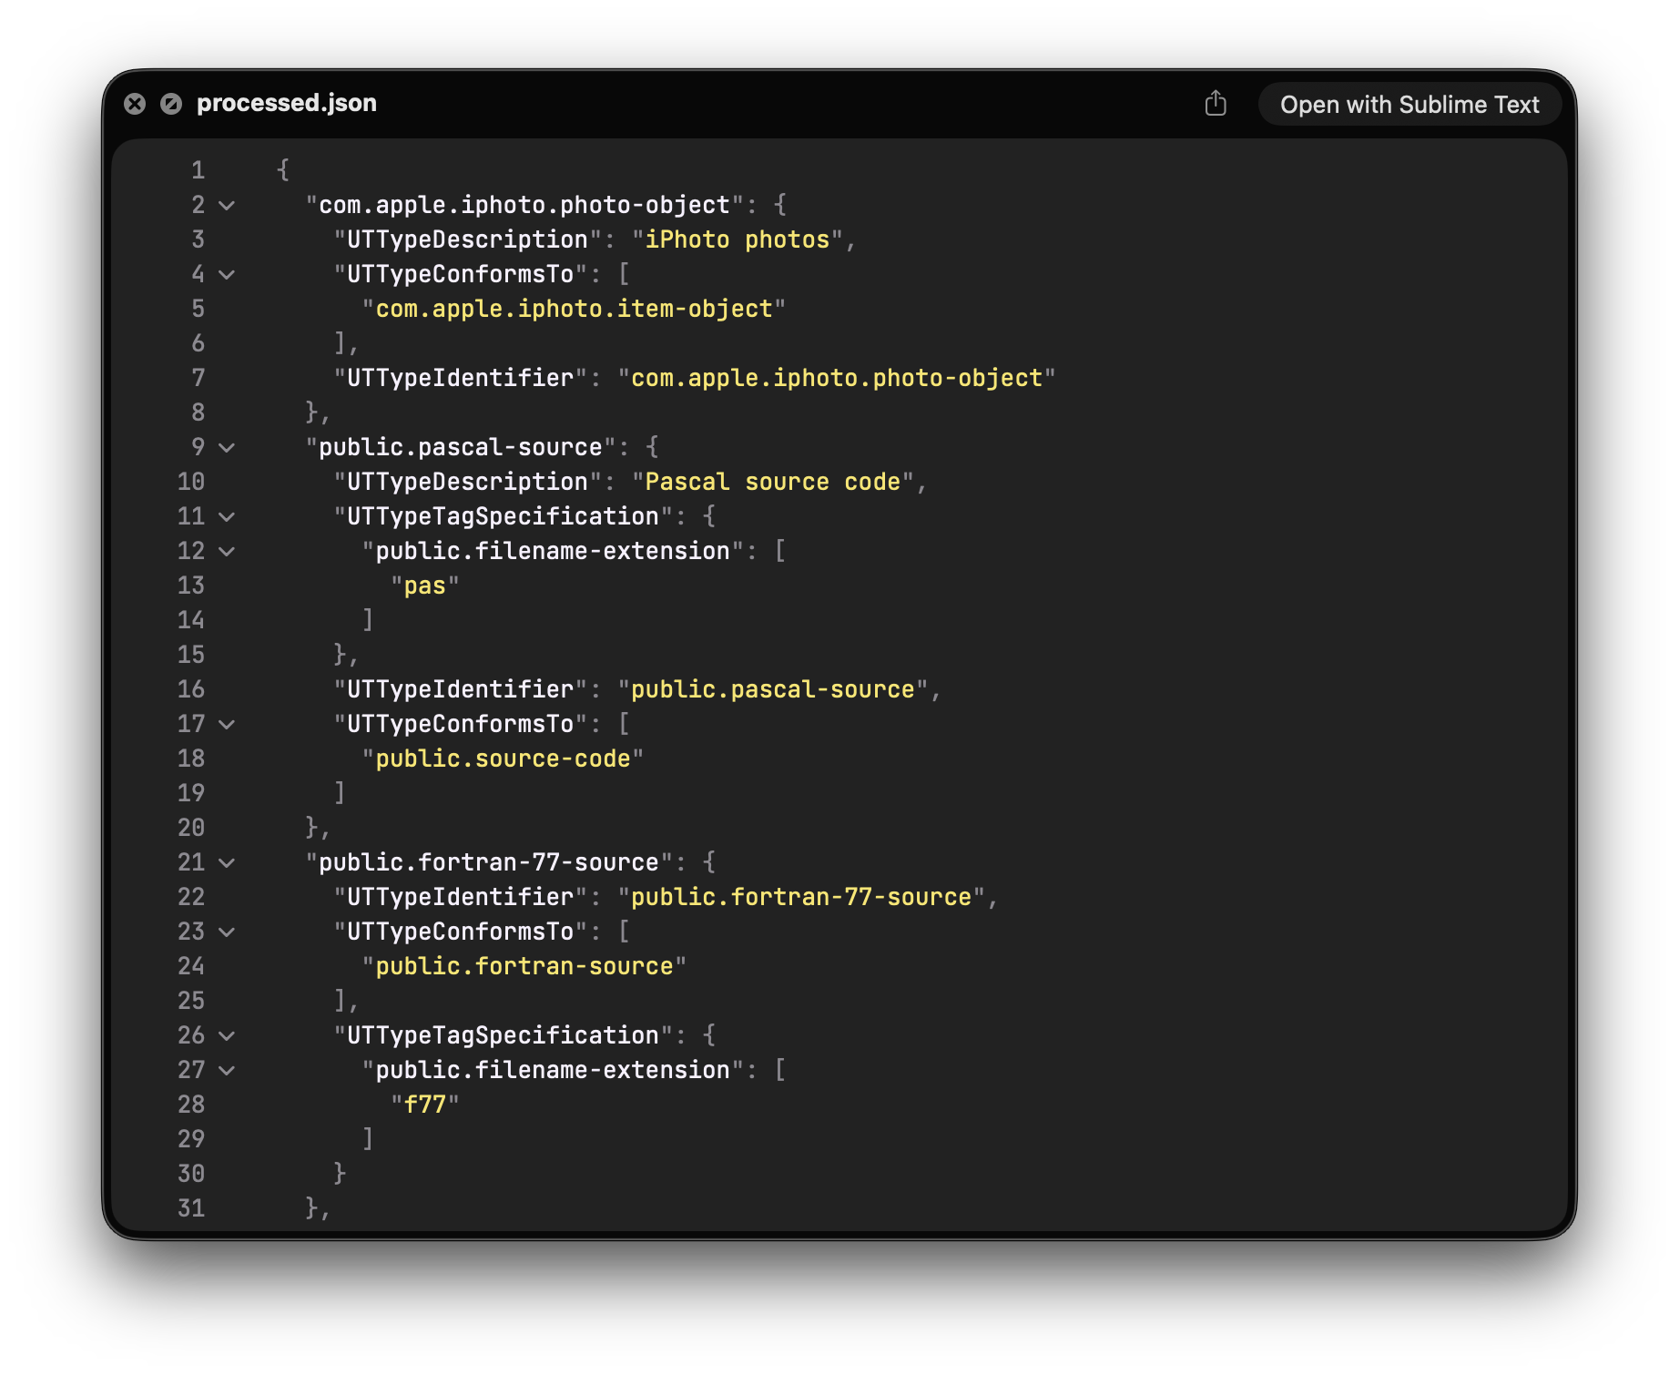Collapse UTTypeTagSpecification on line 11

(228, 517)
